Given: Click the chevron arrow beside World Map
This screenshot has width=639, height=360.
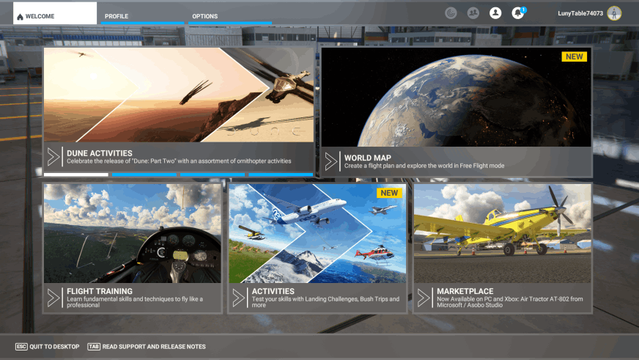Looking at the screenshot, I should pyautogui.click(x=331, y=161).
